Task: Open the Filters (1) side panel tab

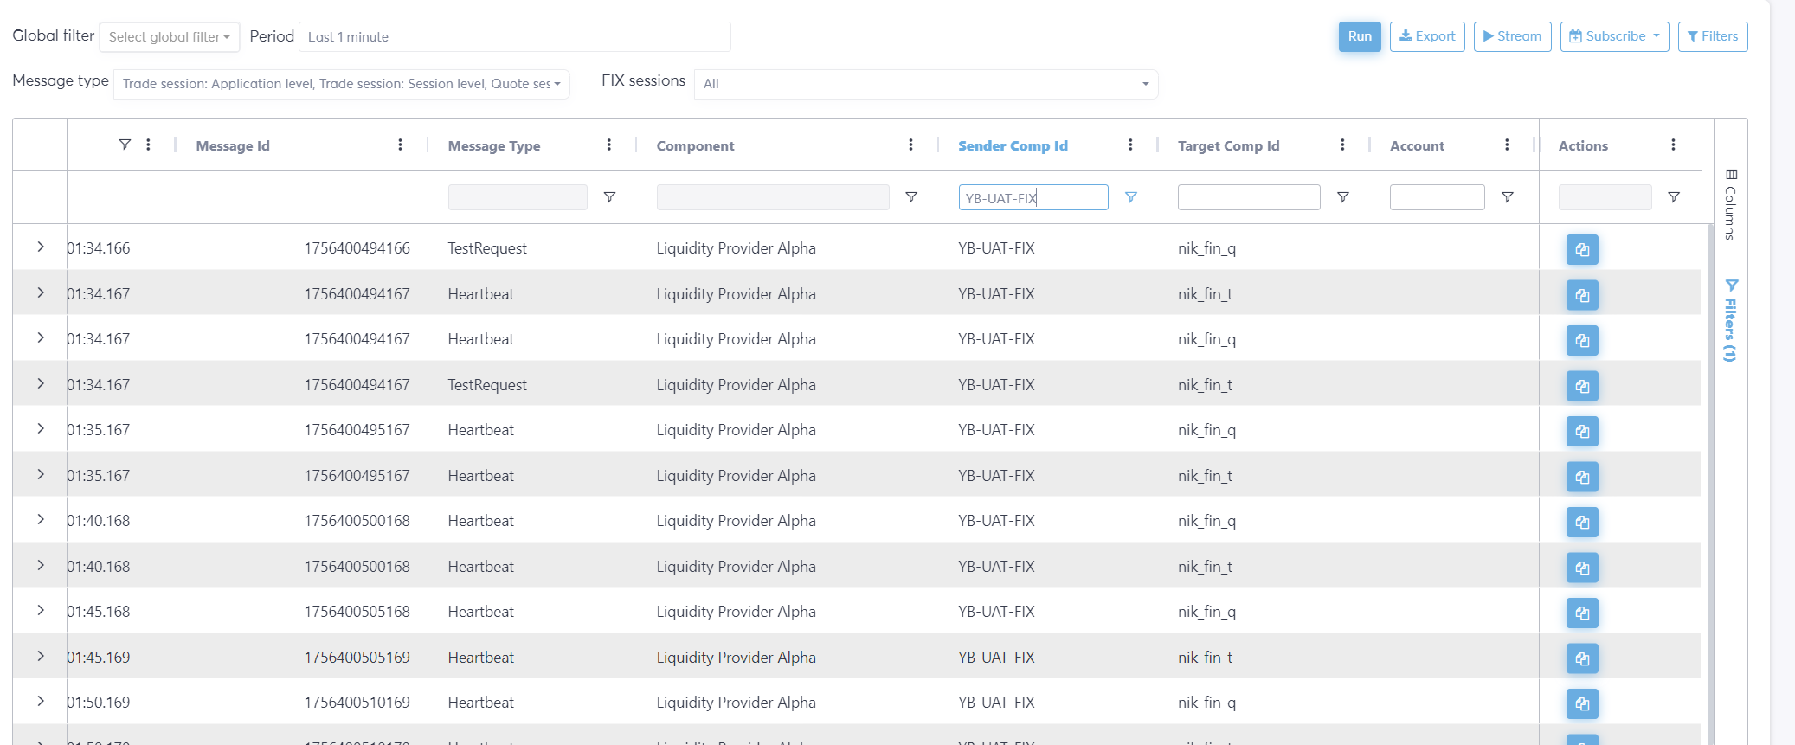Action: (x=1730, y=320)
